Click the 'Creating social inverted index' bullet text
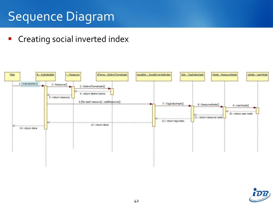This screenshot has height=205, width=273. (73, 39)
